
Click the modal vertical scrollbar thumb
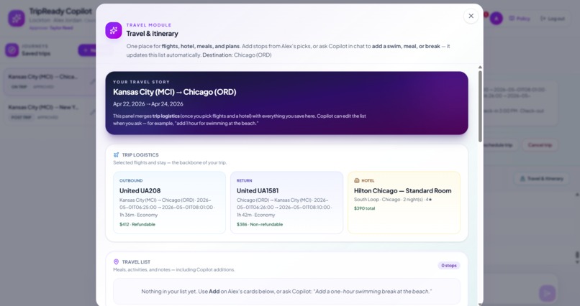(480, 106)
